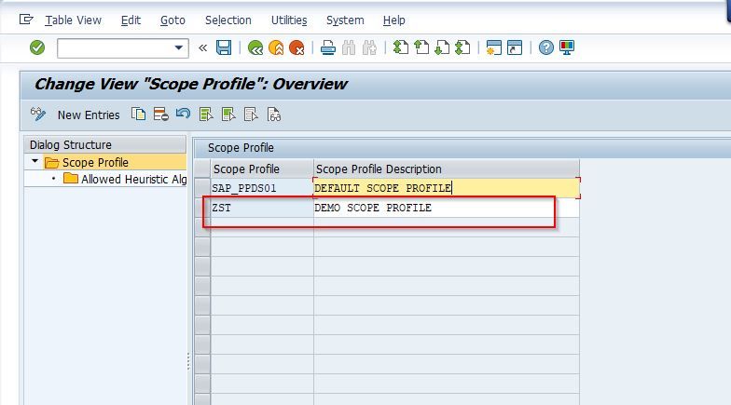Click the Find Next binoculars icon
Image resolution: width=731 pixels, height=405 pixels.
coord(369,47)
